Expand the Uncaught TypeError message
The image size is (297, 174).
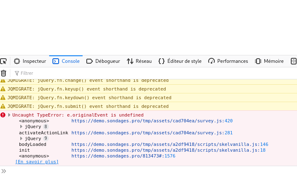[x=10, y=115]
